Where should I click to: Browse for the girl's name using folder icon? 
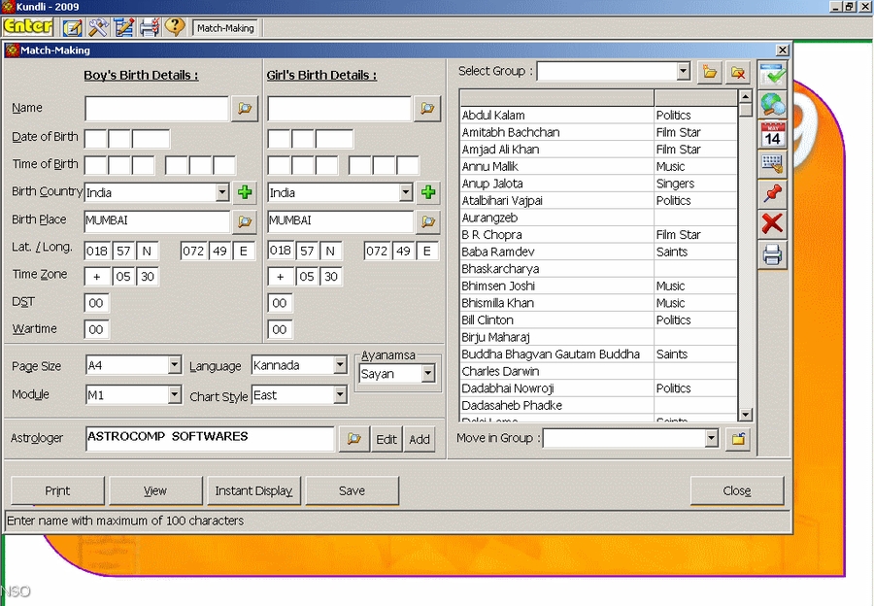[427, 109]
